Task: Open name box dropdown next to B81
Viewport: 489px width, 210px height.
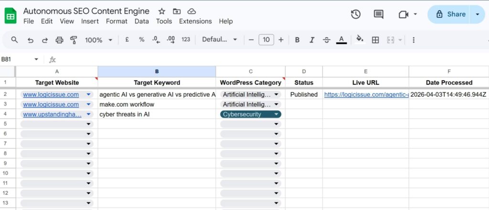Action: point(36,59)
